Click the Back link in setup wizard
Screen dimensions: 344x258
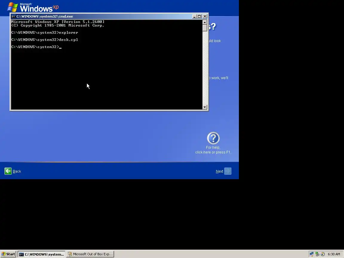17,171
